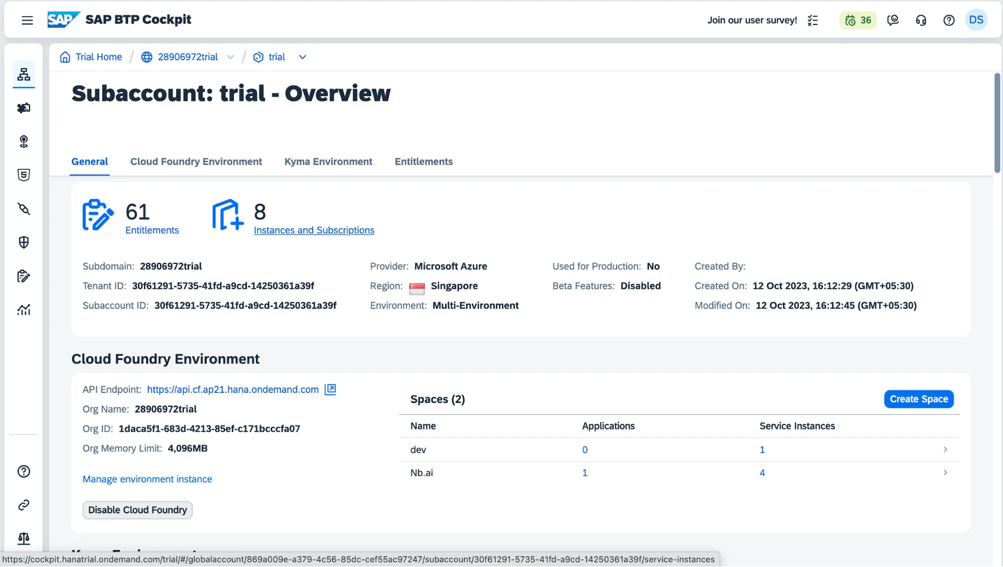This screenshot has height=567, width=1003.
Task: Open the user survey boost icon showing 36
Action: [x=857, y=19]
